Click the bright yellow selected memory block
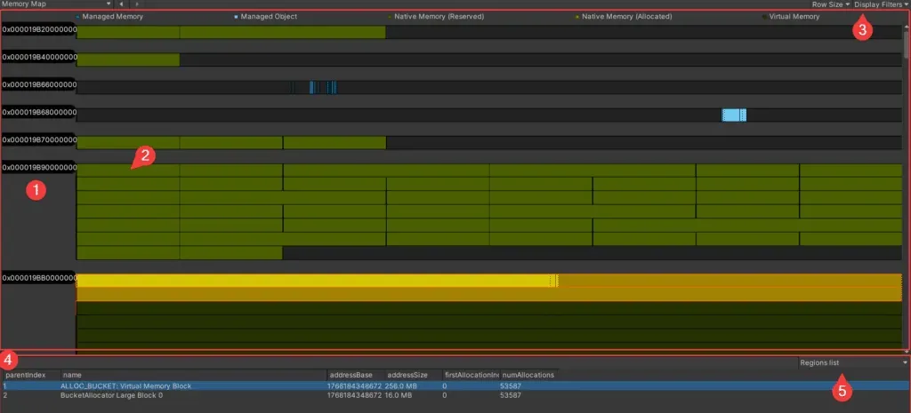The height and width of the screenshot is (413, 911). (x=316, y=281)
